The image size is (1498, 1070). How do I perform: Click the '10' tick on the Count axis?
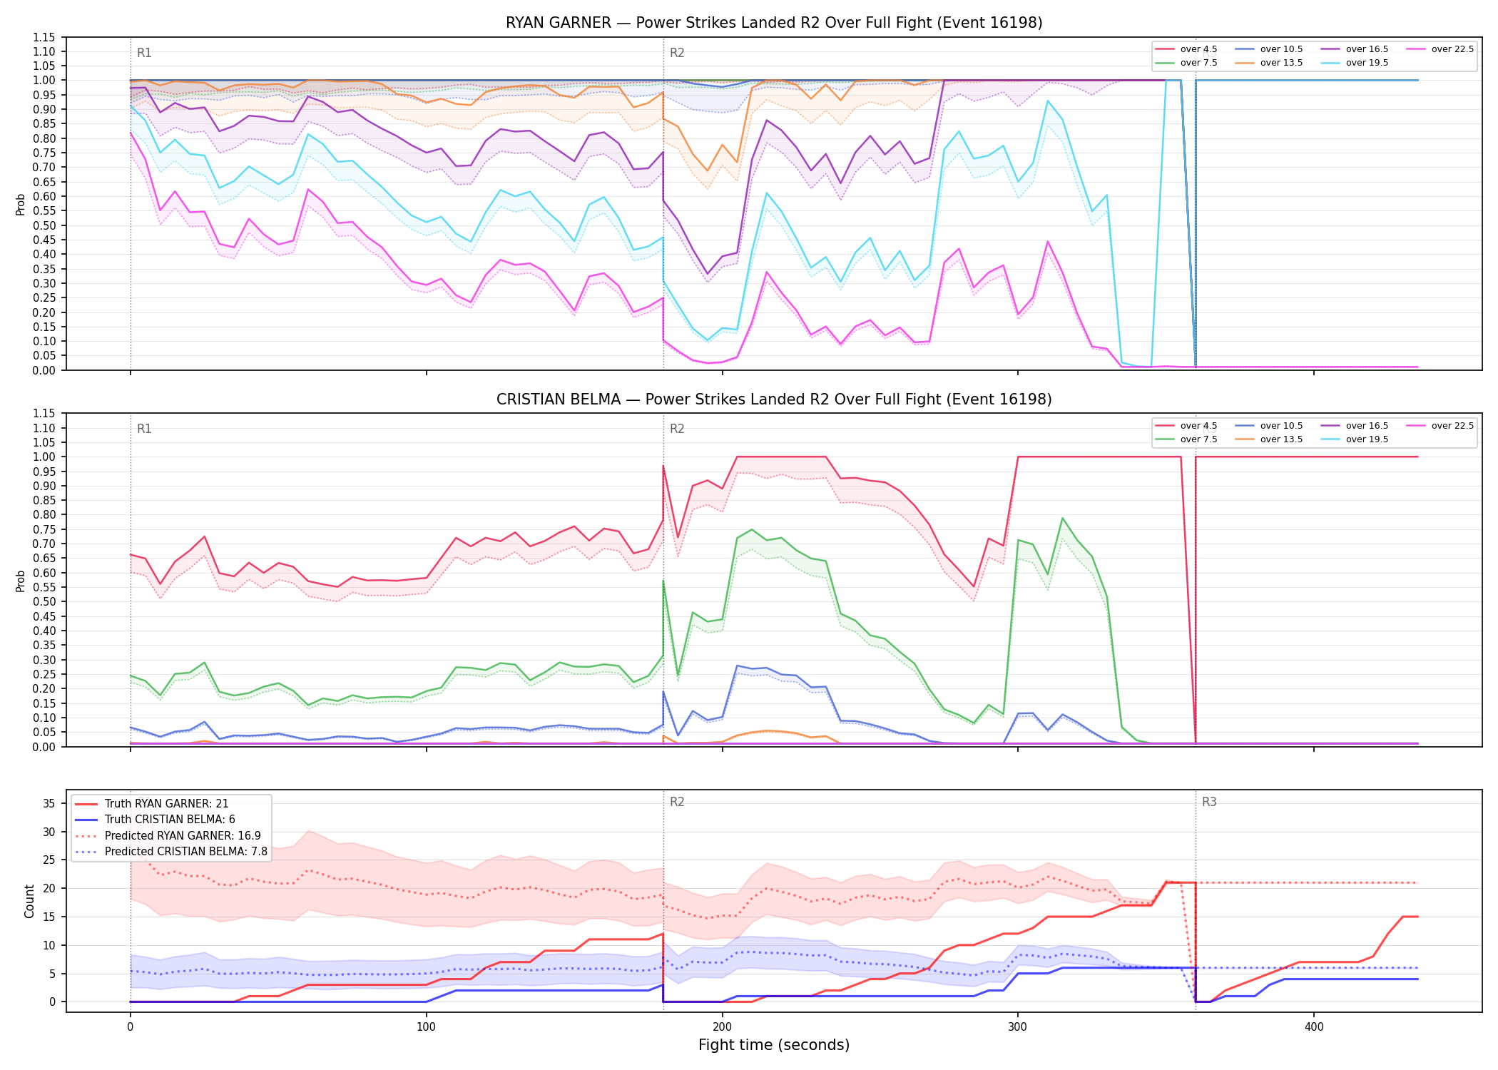49,945
